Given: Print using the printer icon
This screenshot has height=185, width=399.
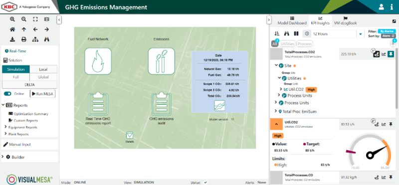Looking at the screenshot, I should click(x=23, y=39).
